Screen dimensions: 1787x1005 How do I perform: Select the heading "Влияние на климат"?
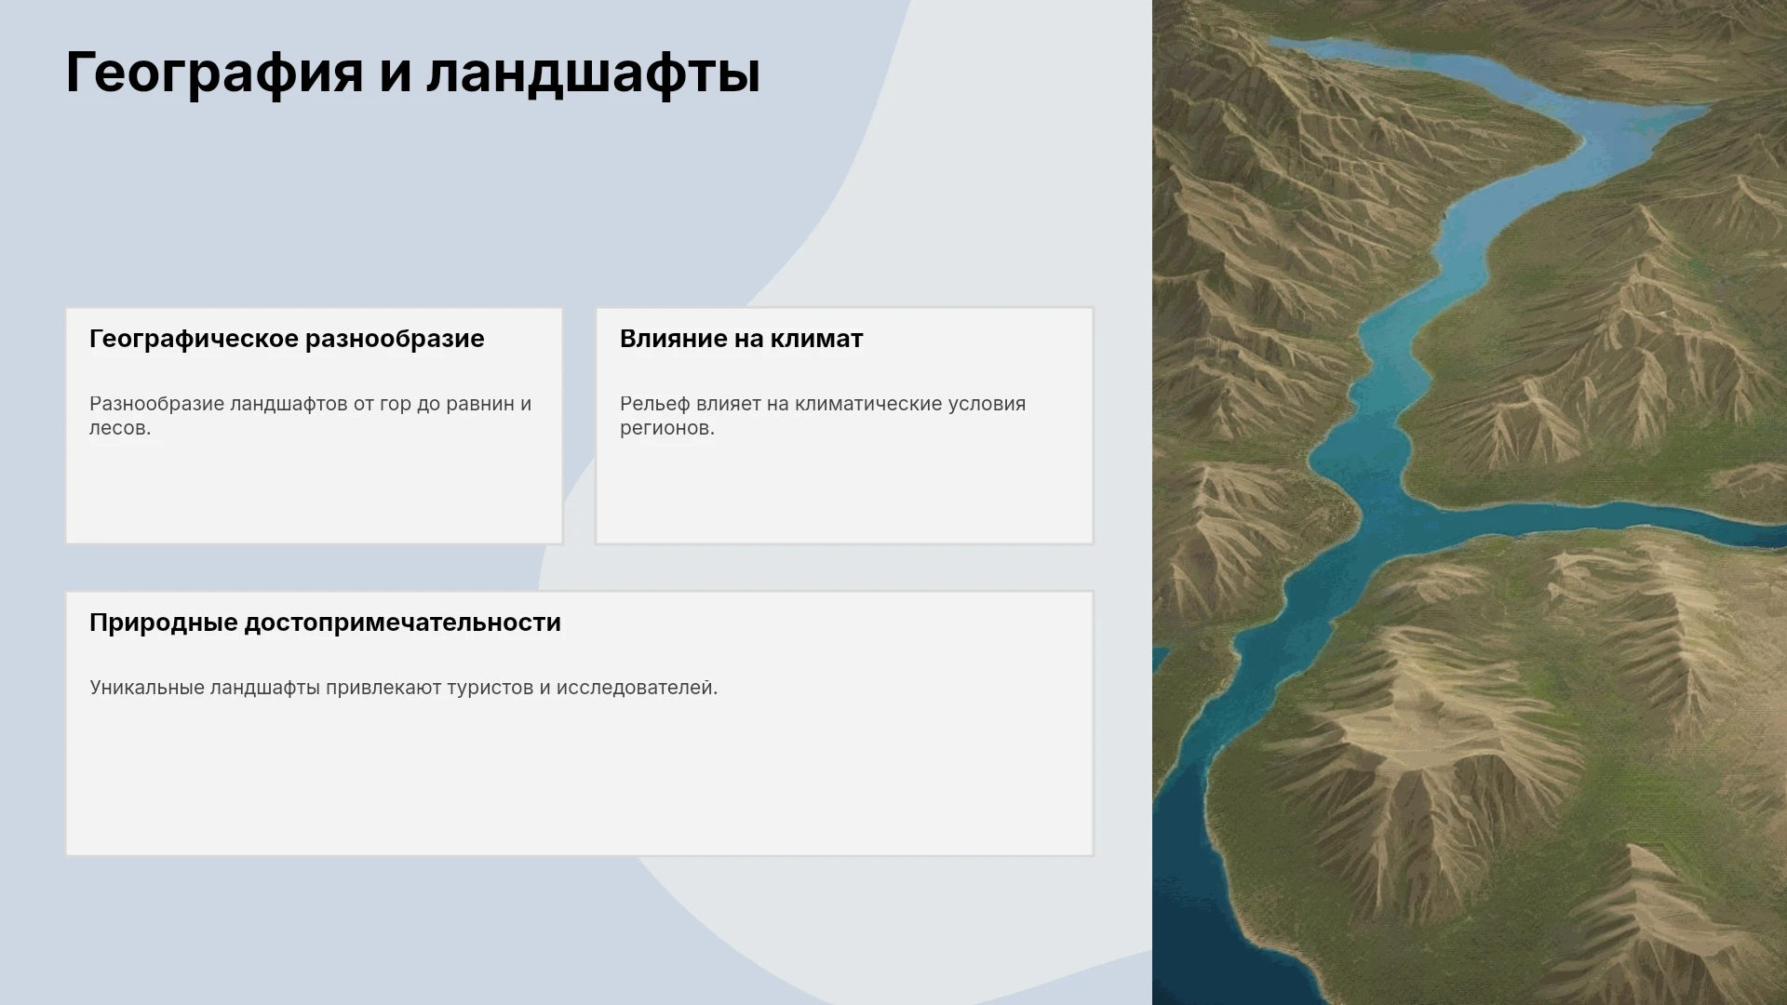coord(741,339)
